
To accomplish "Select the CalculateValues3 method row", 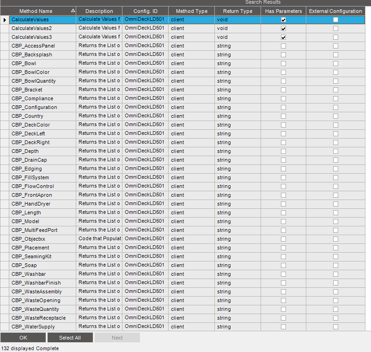I will coord(31,37).
